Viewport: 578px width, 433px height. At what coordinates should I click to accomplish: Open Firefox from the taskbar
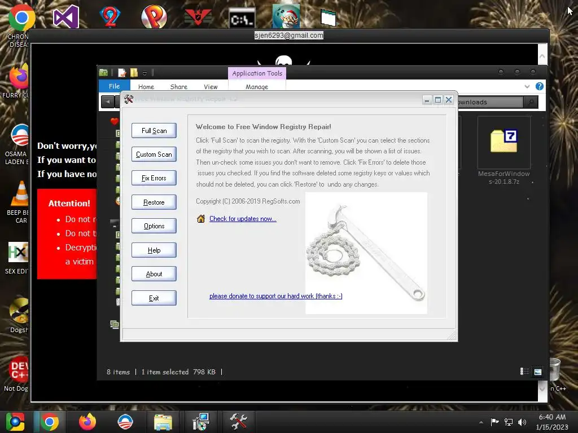pos(87,422)
